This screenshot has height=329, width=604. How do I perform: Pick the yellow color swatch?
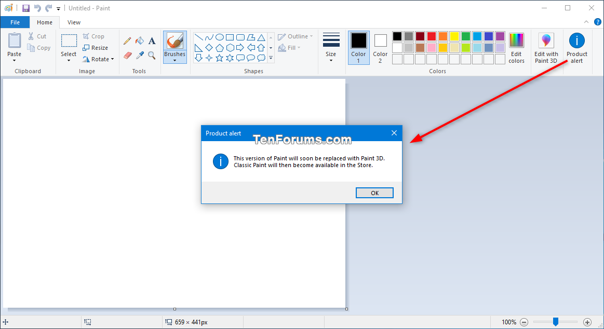click(x=454, y=36)
